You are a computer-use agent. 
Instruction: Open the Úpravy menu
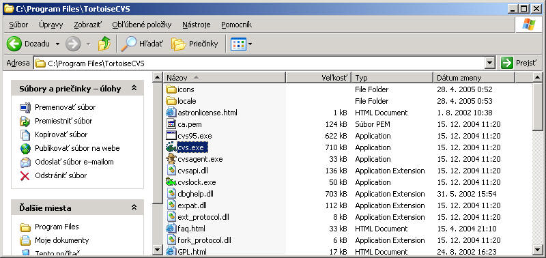tap(51, 25)
